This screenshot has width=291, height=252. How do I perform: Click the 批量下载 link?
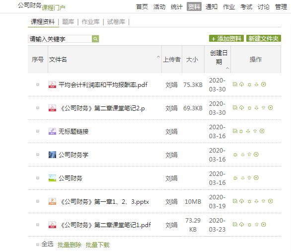(98, 245)
